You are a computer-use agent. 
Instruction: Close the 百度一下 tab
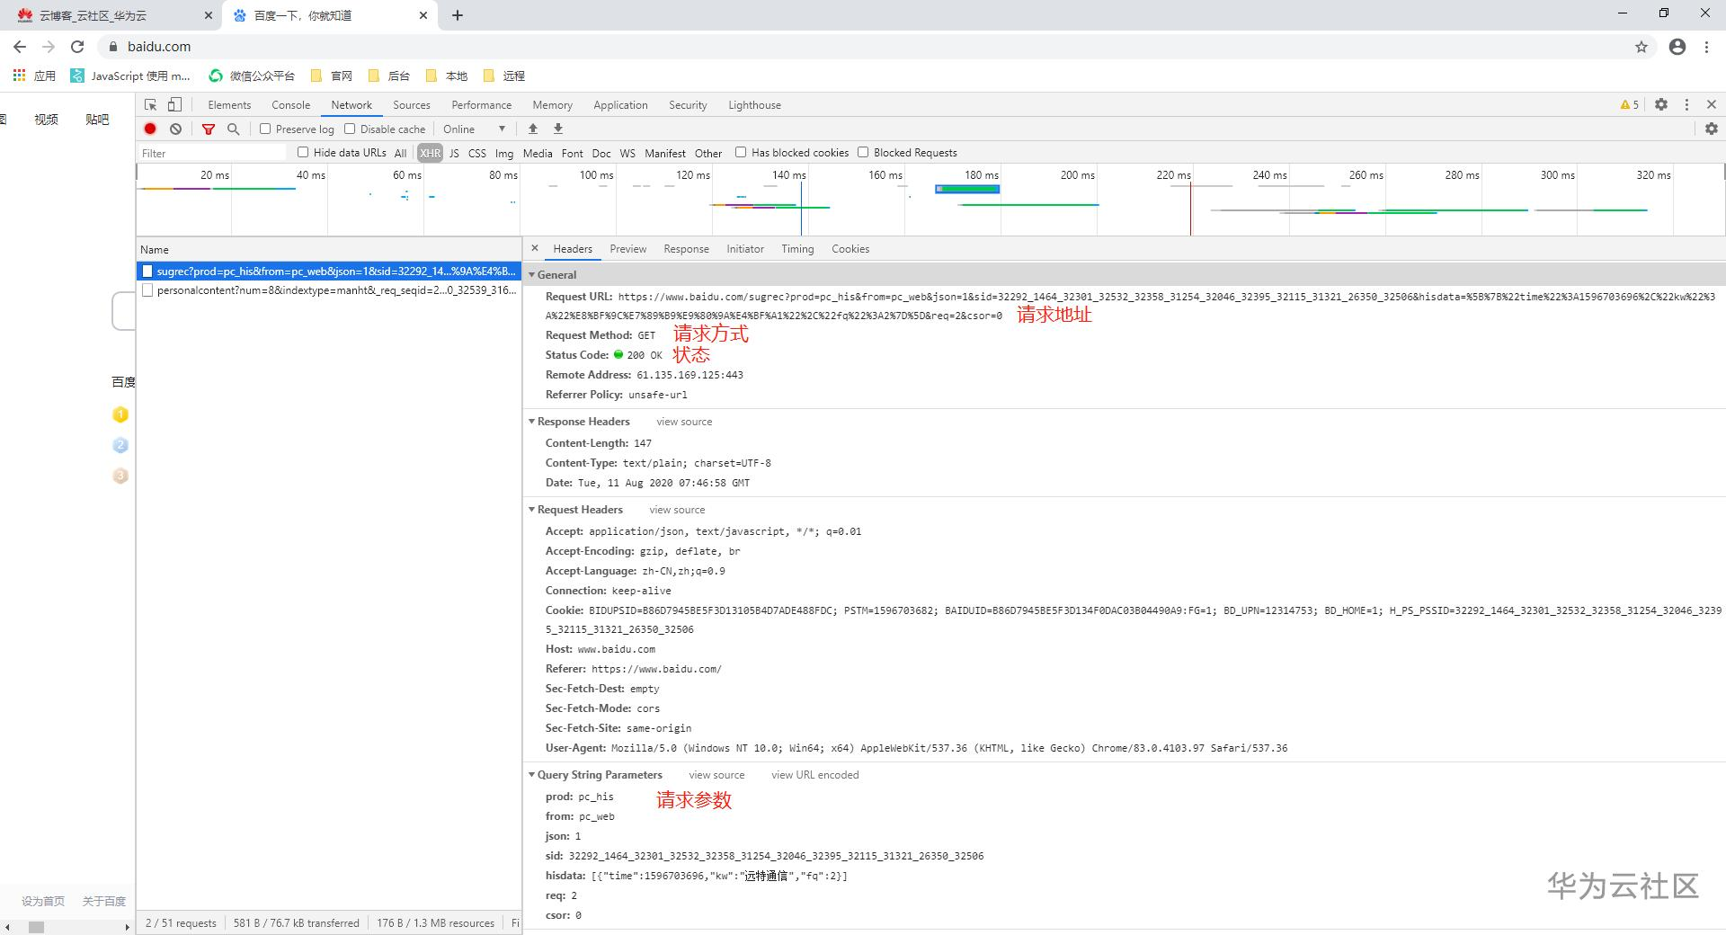tap(424, 15)
